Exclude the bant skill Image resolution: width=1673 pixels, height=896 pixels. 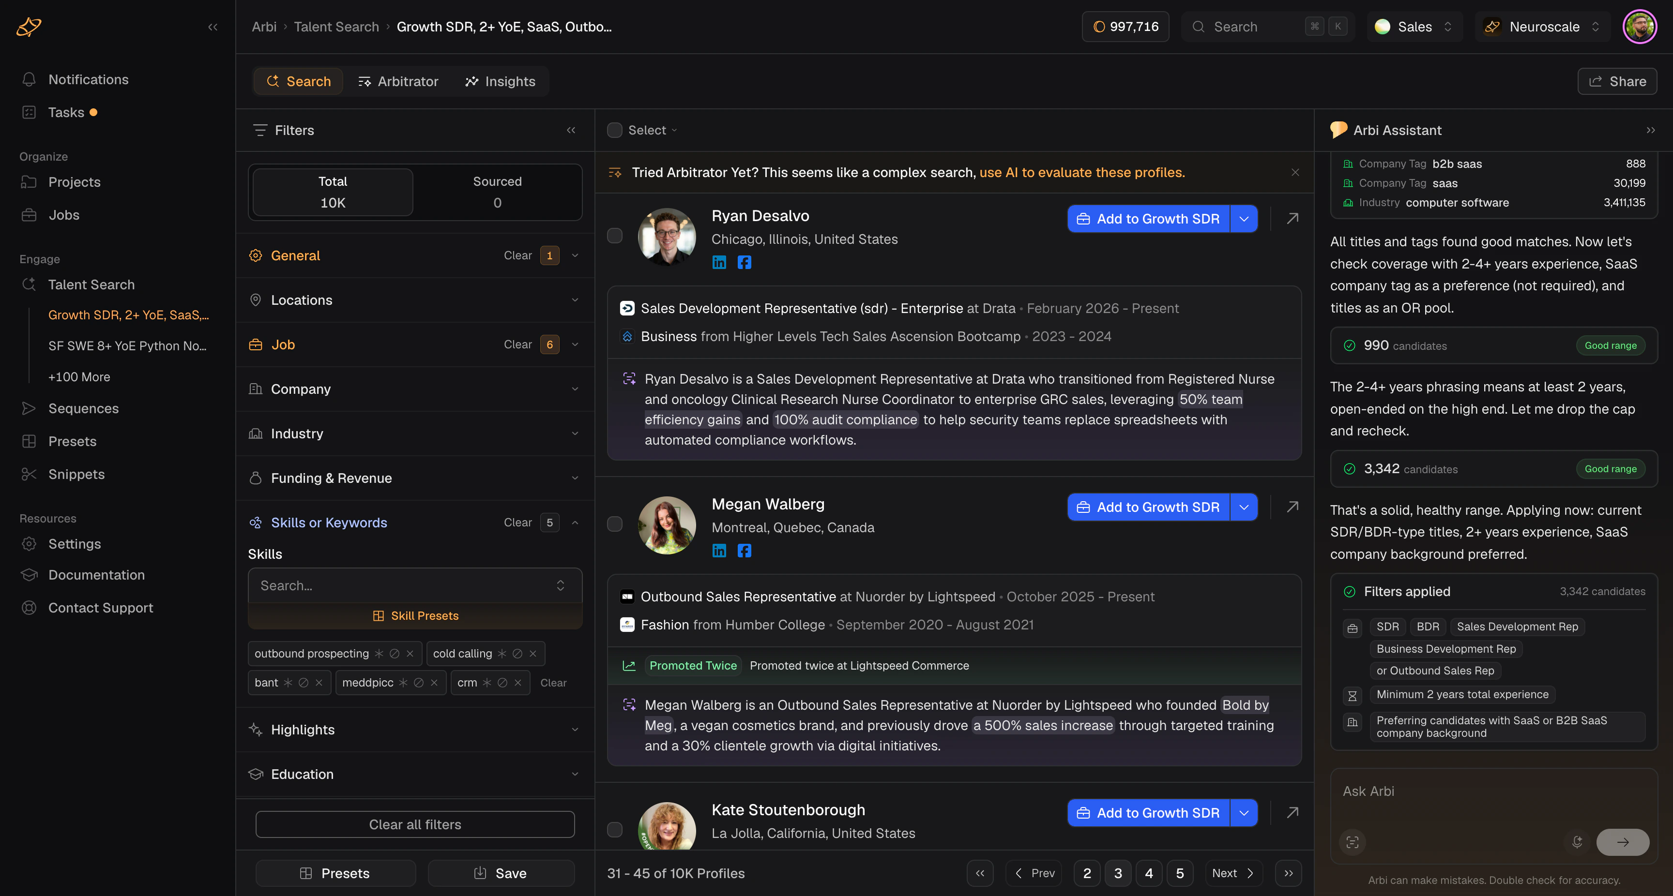click(x=304, y=683)
